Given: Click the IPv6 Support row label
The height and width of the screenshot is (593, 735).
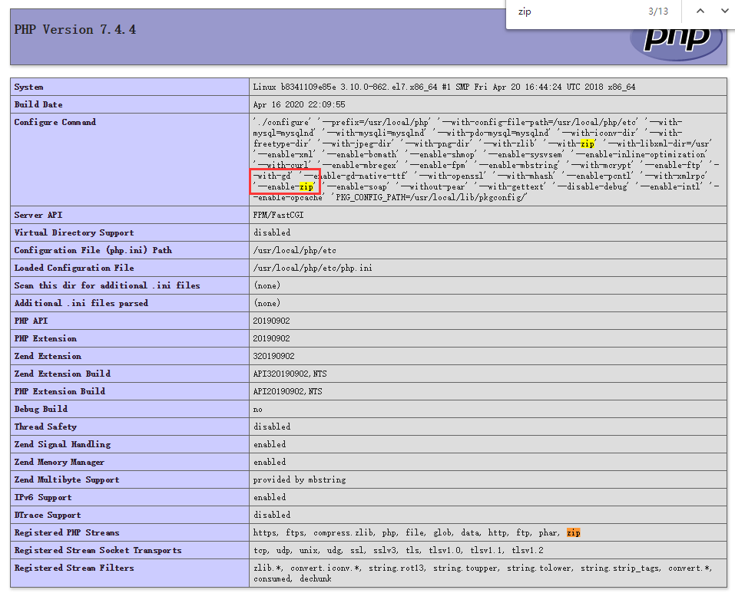Looking at the screenshot, I should coord(43,497).
